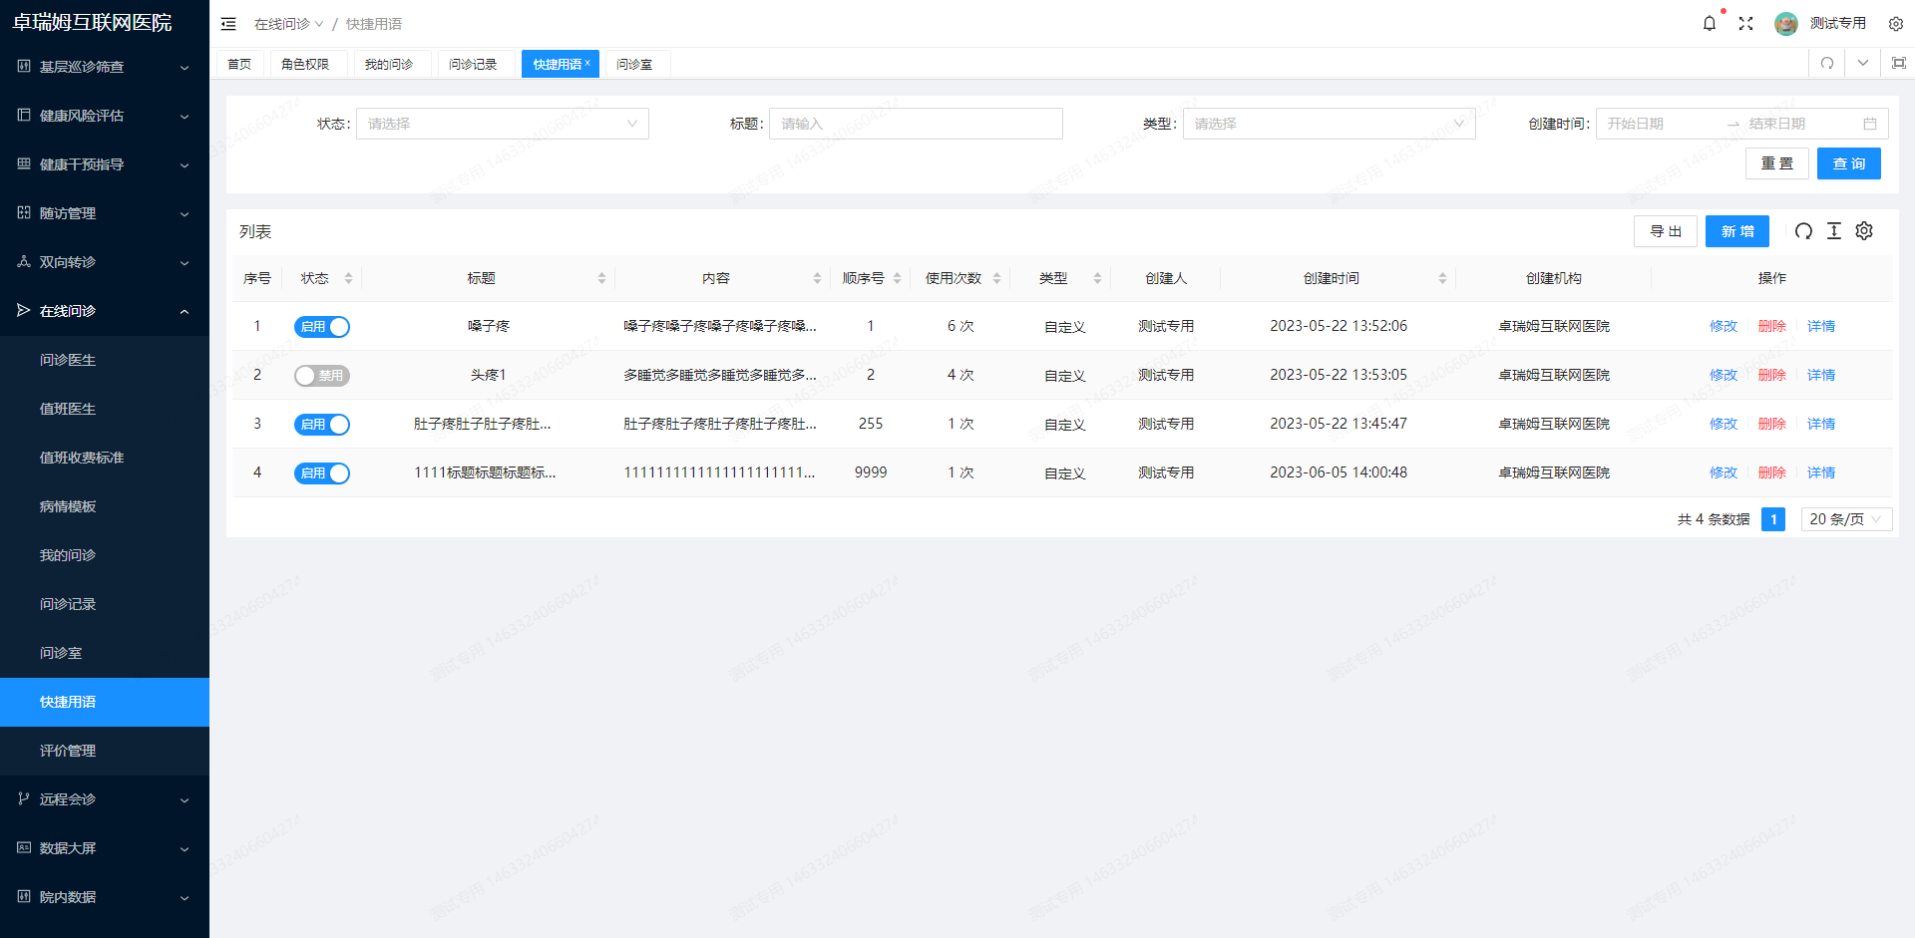
Task: Turn off the toggle for 肚子疼 row
Action: [321, 424]
